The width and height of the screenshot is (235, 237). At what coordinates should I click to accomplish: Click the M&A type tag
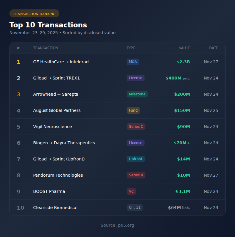(133, 62)
